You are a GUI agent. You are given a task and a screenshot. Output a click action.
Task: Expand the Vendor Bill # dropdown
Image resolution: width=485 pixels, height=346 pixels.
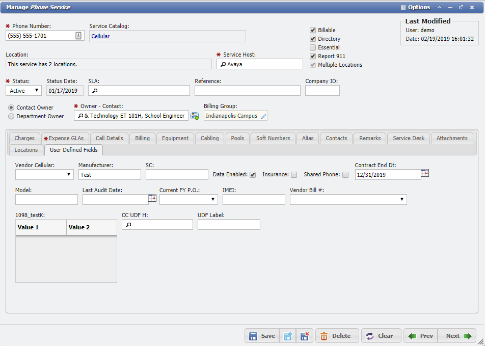pos(403,199)
